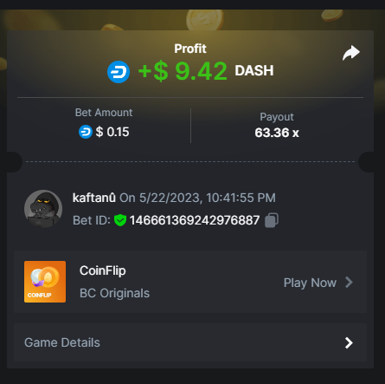This screenshot has width=385, height=384.
Task: Click the 63.36 x payout value
Action: 277,133
